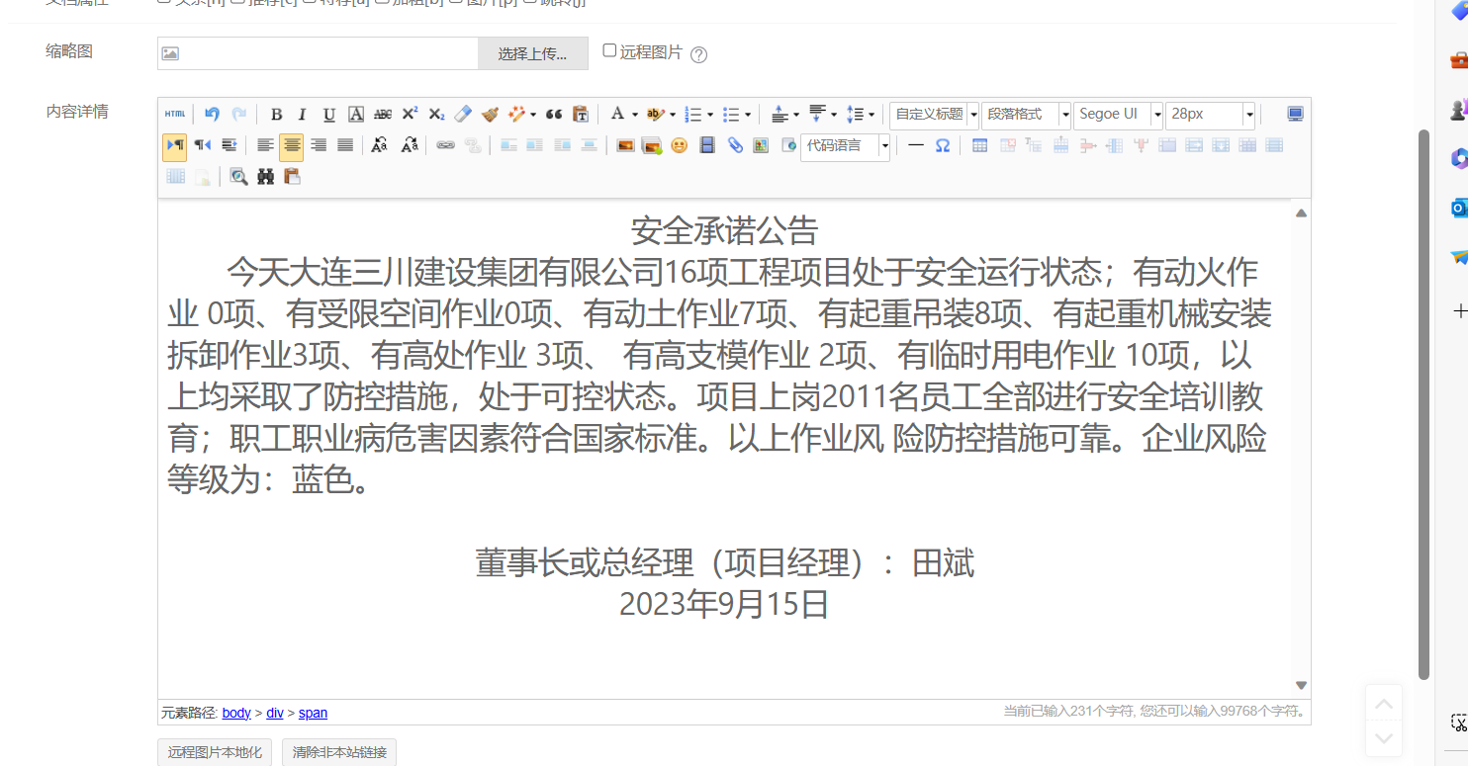The width and height of the screenshot is (1468, 766).
Task: Align text to the right
Action: (319, 145)
